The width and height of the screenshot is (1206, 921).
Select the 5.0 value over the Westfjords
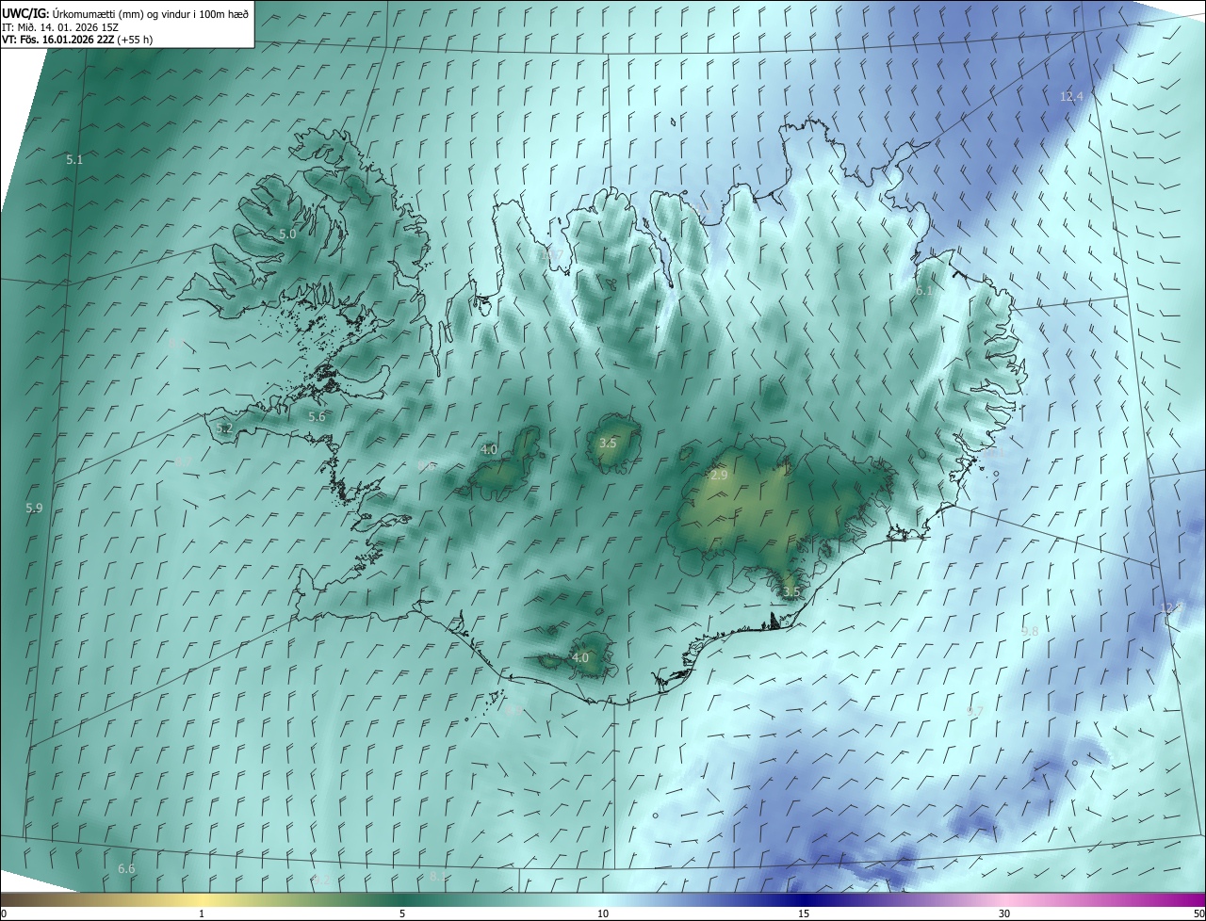pyautogui.click(x=287, y=234)
